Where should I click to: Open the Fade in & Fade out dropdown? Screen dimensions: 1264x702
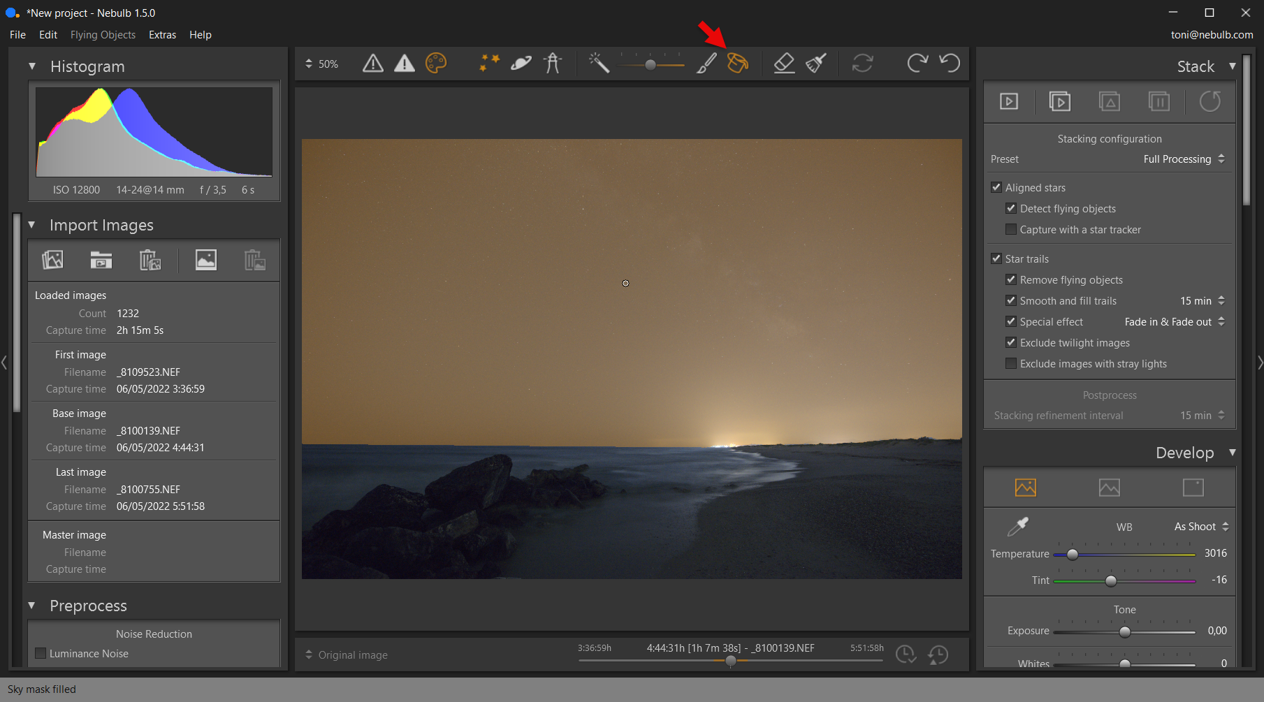[x=1175, y=321]
